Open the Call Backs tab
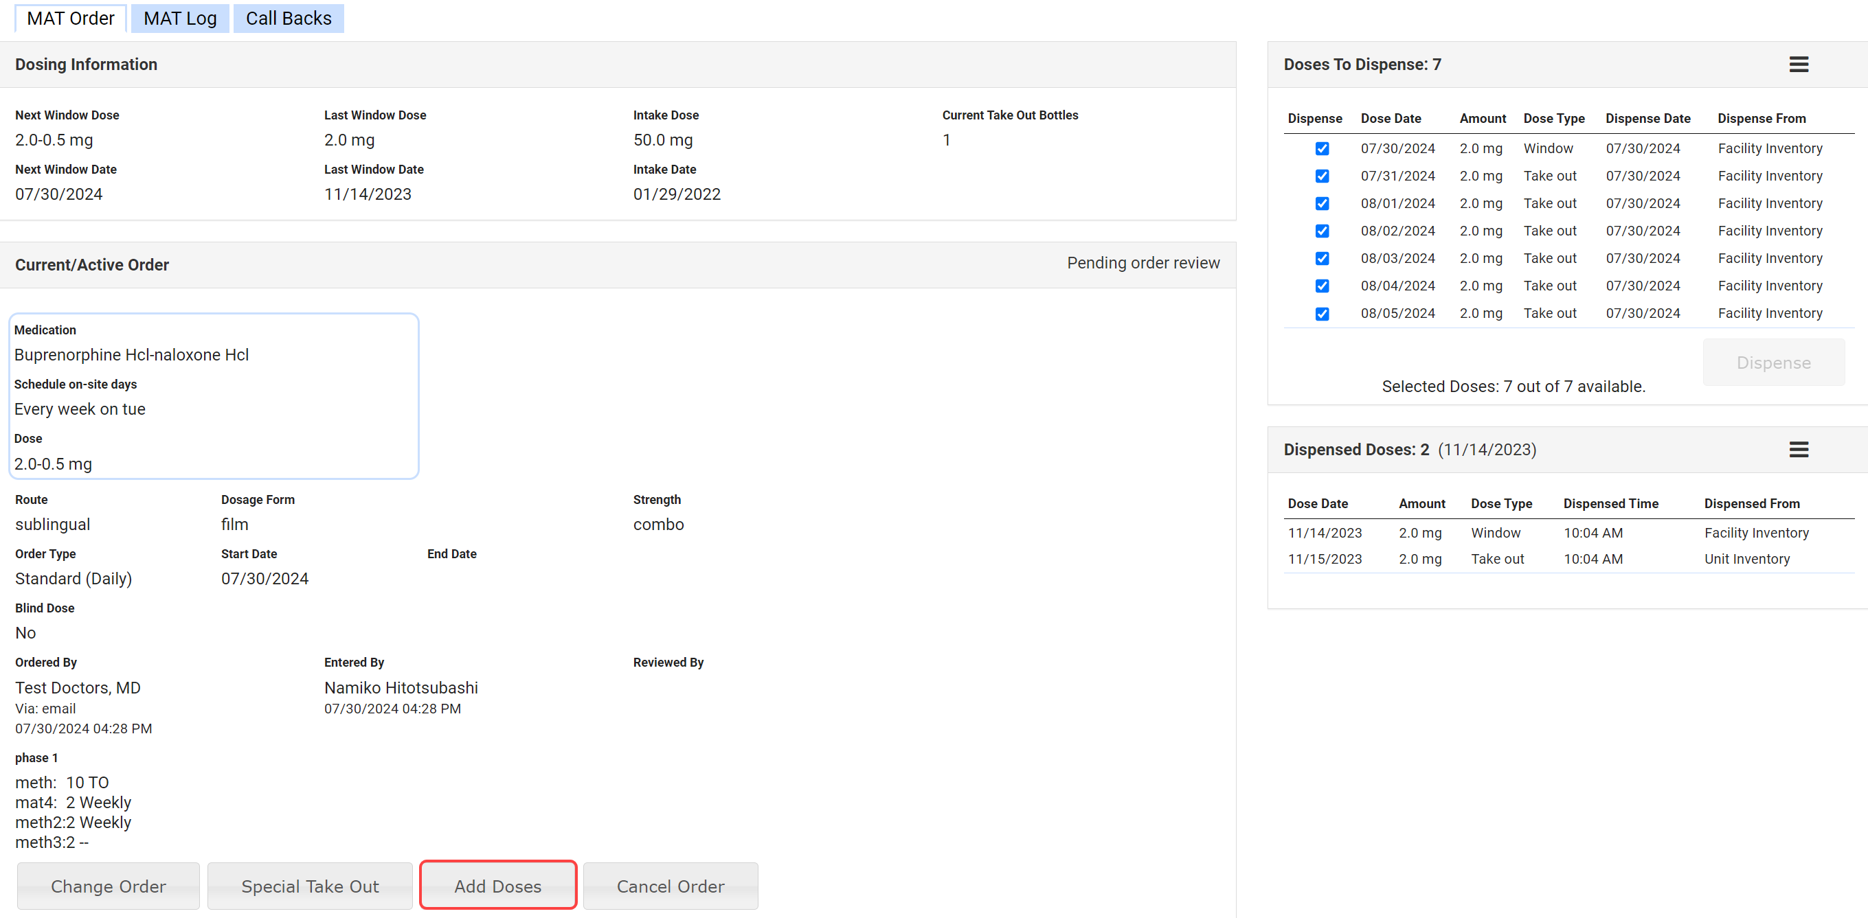 [288, 18]
